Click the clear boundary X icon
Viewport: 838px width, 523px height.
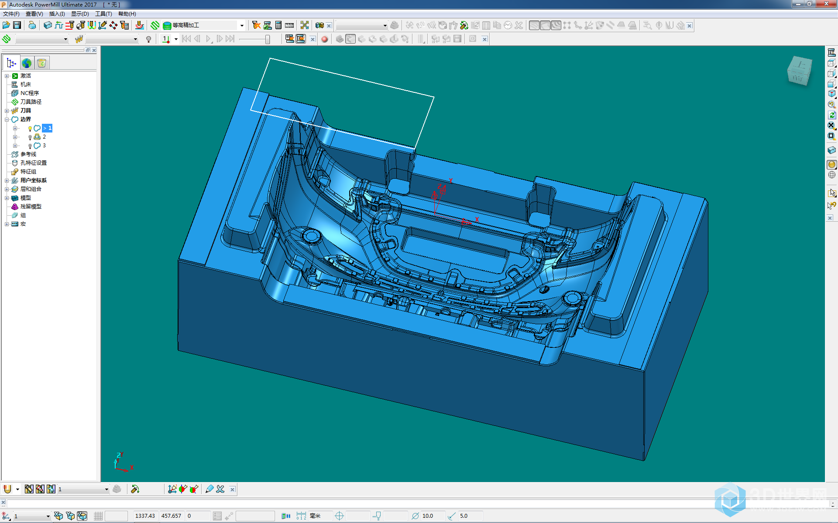click(220, 489)
